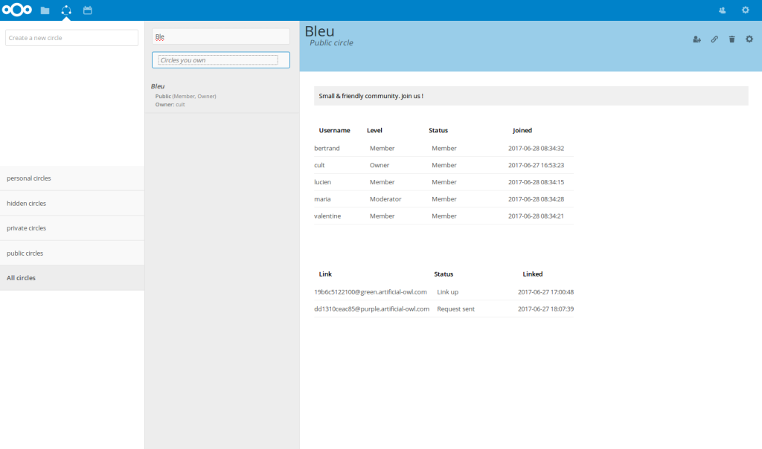Select the hidden circles tab
This screenshot has width=762, height=449.
pyautogui.click(x=72, y=203)
